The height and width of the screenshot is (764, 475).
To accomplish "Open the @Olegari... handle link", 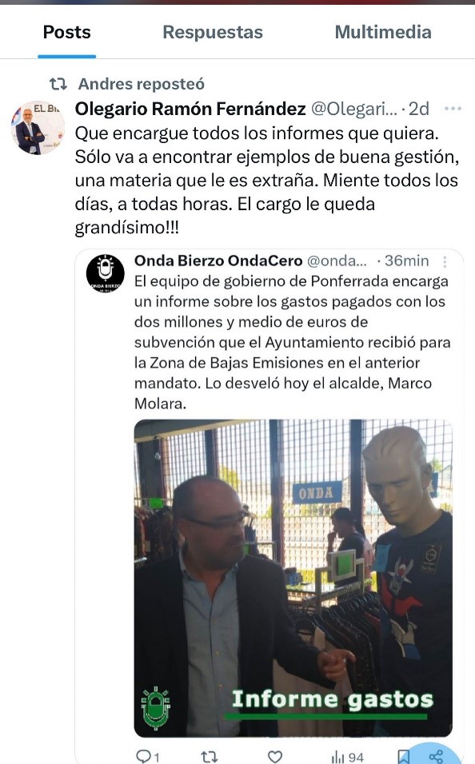I will pos(354,109).
